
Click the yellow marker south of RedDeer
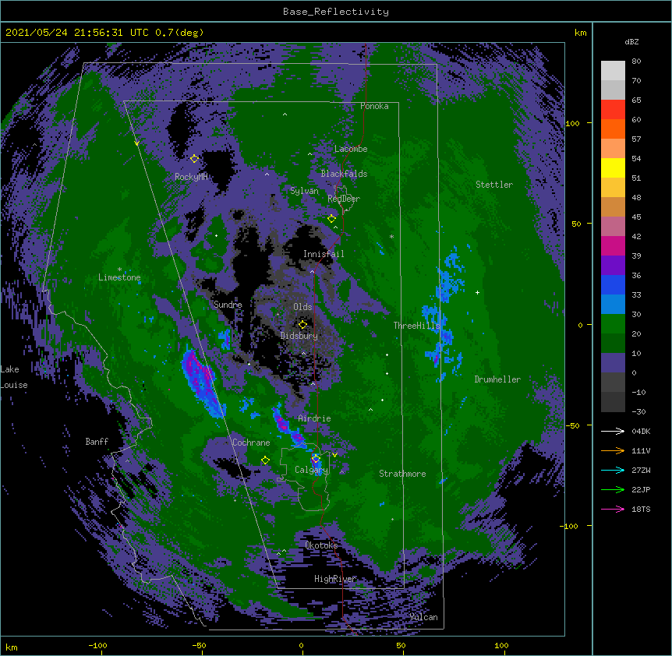coord(331,219)
